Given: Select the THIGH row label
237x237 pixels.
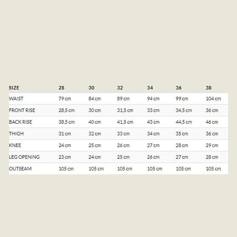Looking at the screenshot, I should pyautogui.click(x=17, y=134).
